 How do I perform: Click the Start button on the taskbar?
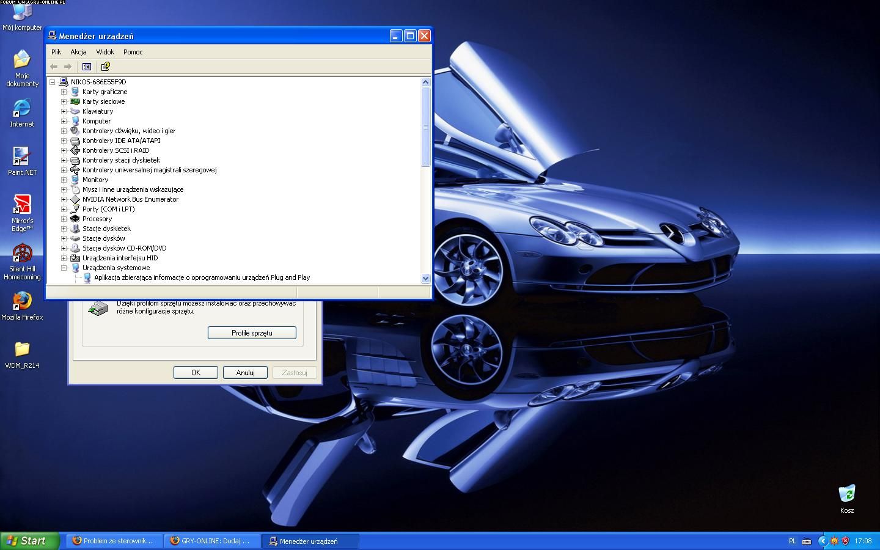[x=29, y=541]
